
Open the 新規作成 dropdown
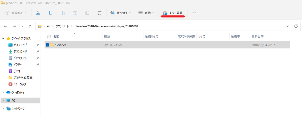coord(16,13)
